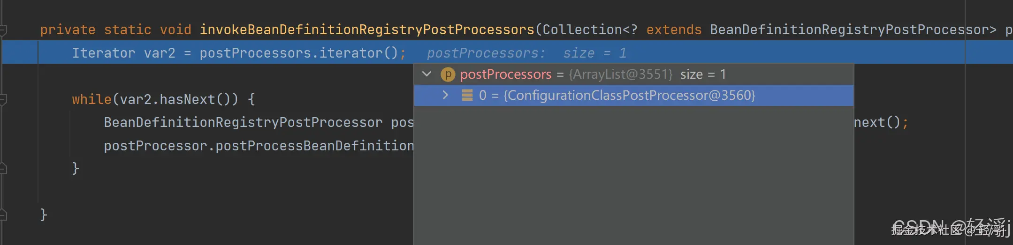Place the cursor on the while keyword
This screenshot has height=245, width=1013.
coord(91,99)
